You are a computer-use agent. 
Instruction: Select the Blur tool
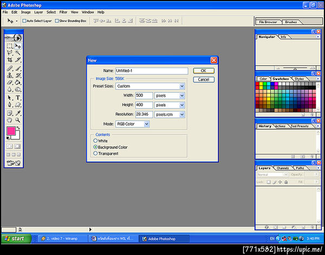(x=10, y=89)
